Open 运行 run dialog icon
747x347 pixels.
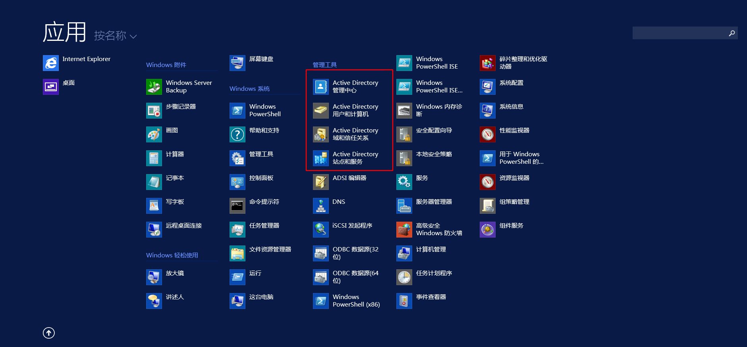237,277
